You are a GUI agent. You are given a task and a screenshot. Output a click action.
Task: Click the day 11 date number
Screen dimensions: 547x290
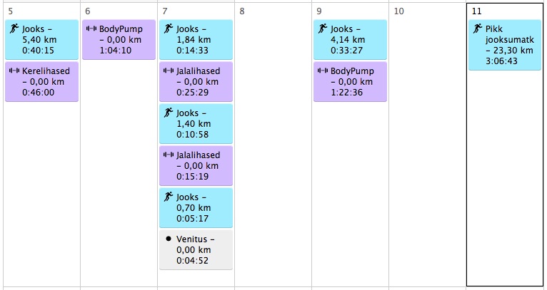(x=476, y=11)
